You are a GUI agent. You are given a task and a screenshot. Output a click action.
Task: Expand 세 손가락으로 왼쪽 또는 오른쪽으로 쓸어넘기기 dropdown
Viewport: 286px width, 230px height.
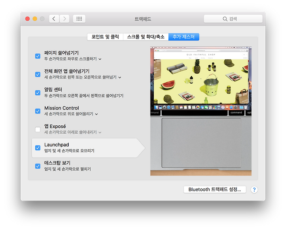[83, 77]
